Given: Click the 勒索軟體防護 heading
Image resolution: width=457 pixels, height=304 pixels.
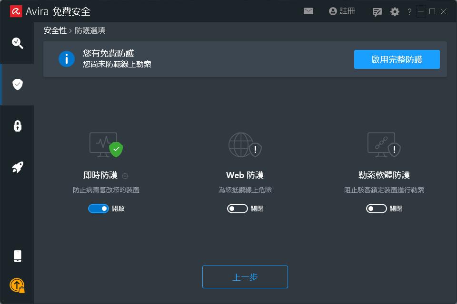Looking at the screenshot, I should point(384,175).
